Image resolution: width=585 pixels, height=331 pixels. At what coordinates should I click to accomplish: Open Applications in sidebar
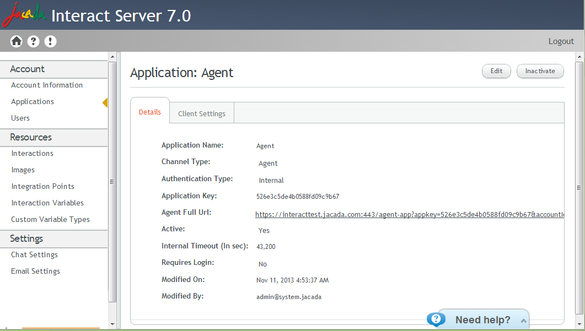click(x=33, y=102)
